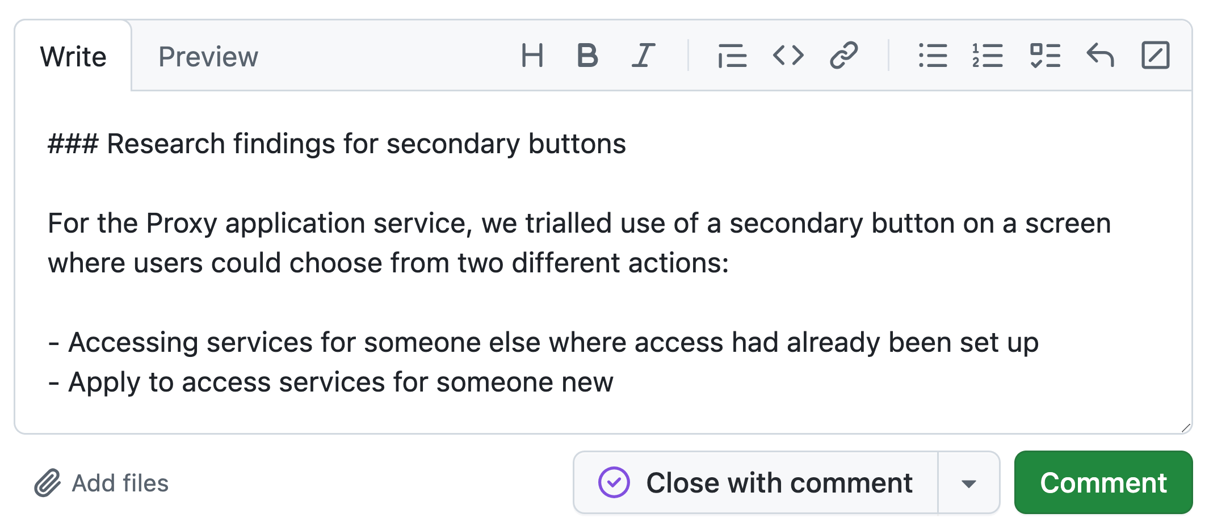Toggle bold formatting
The image size is (1209, 530).
(587, 56)
